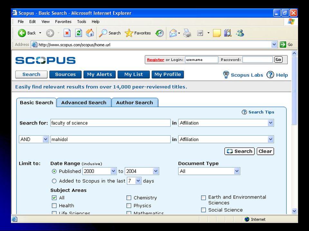Open Back button history arrow
The image size is (309, 231).
(x=40, y=33)
